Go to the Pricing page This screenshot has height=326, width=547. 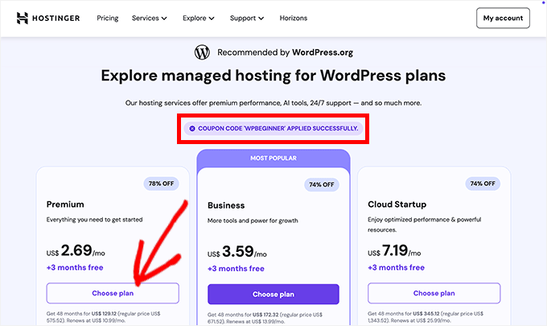click(x=107, y=18)
